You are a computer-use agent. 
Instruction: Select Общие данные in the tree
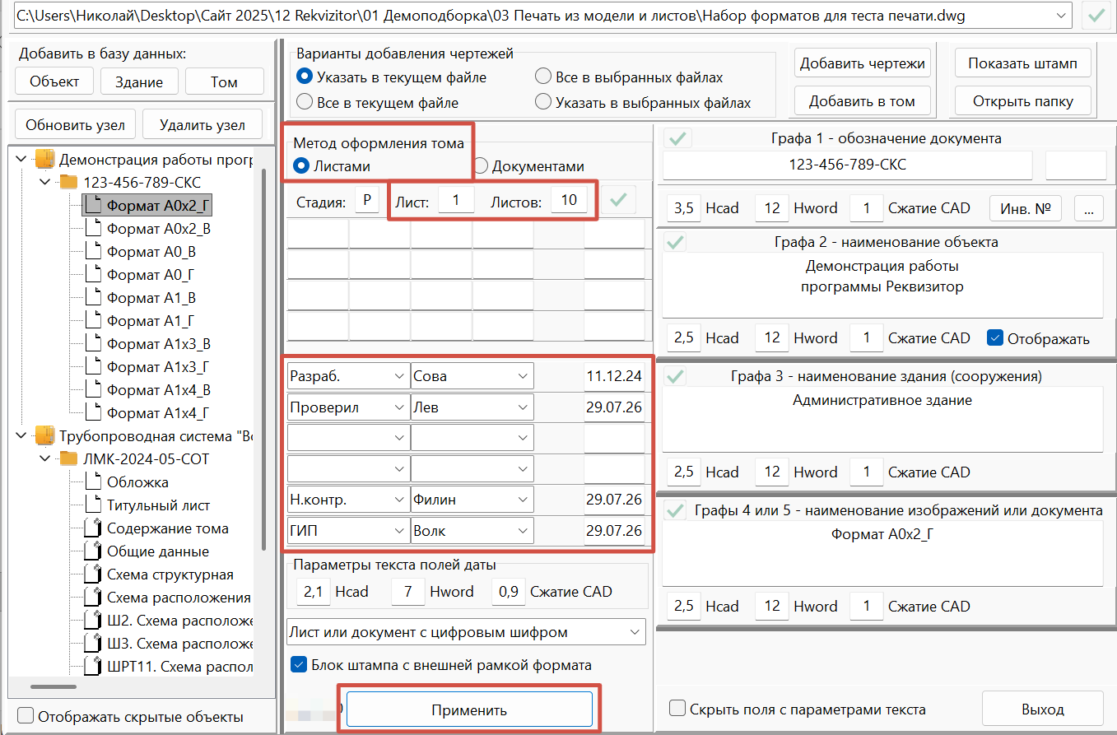[158, 551]
